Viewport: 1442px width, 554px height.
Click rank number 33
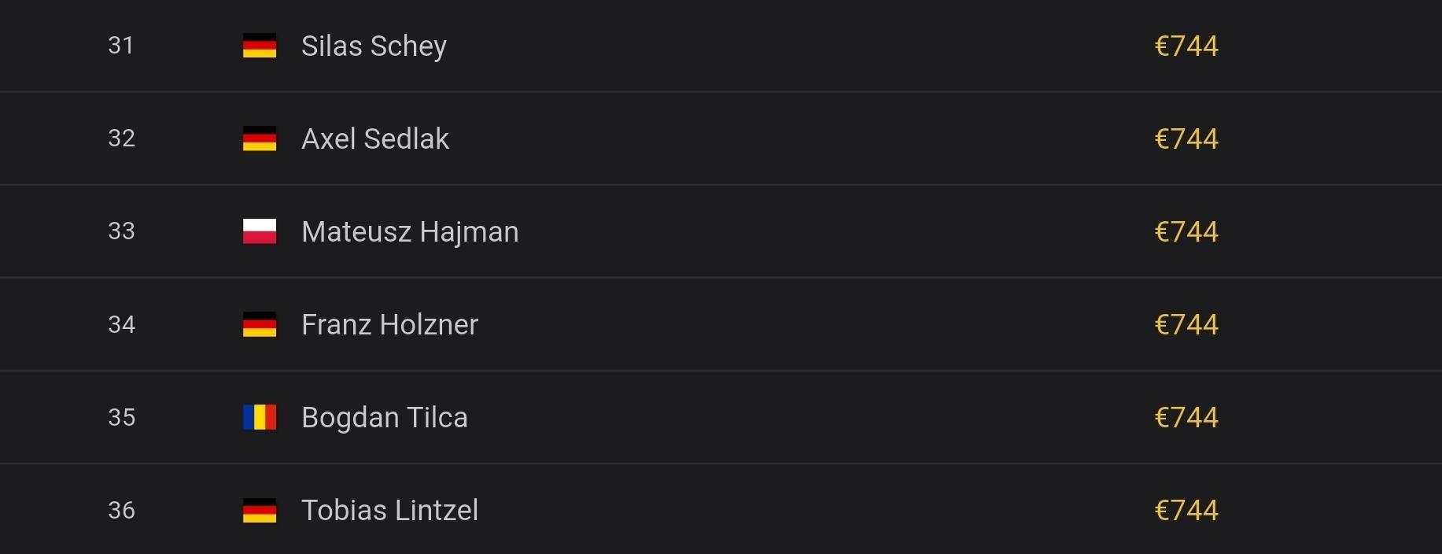point(121,231)
